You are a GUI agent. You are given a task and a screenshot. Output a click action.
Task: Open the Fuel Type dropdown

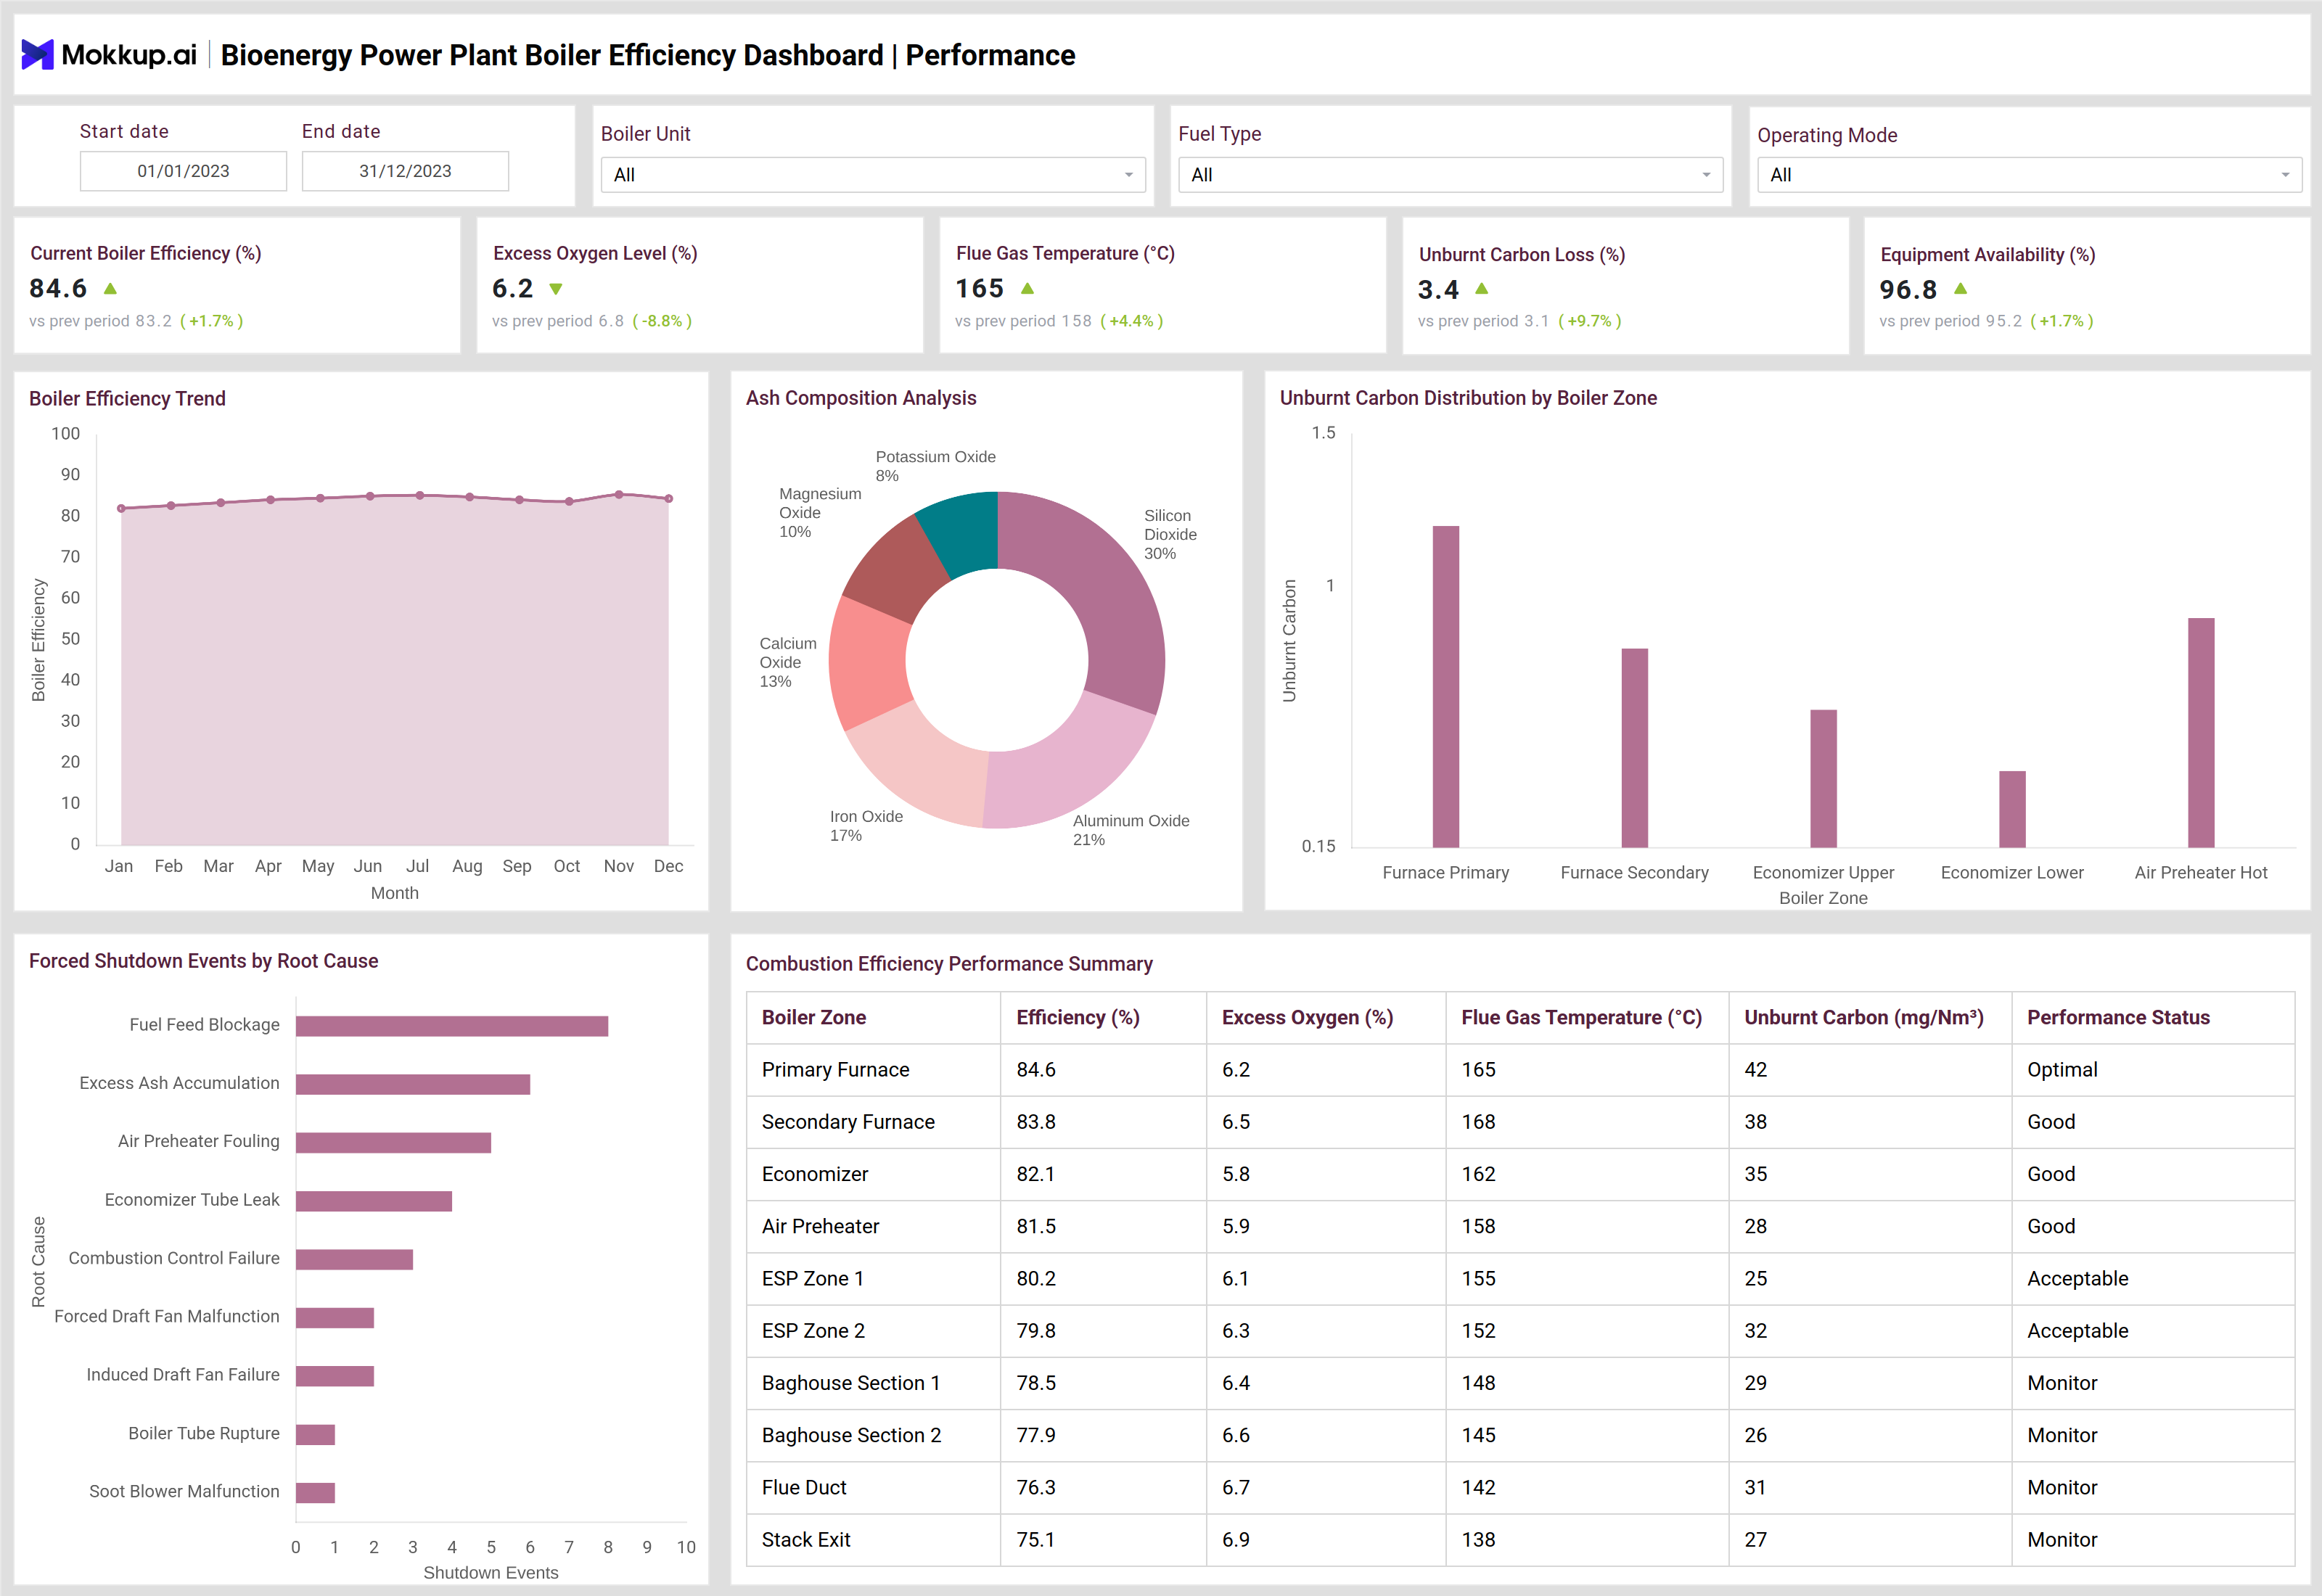pyautogui.click(x=1450, y=175)
